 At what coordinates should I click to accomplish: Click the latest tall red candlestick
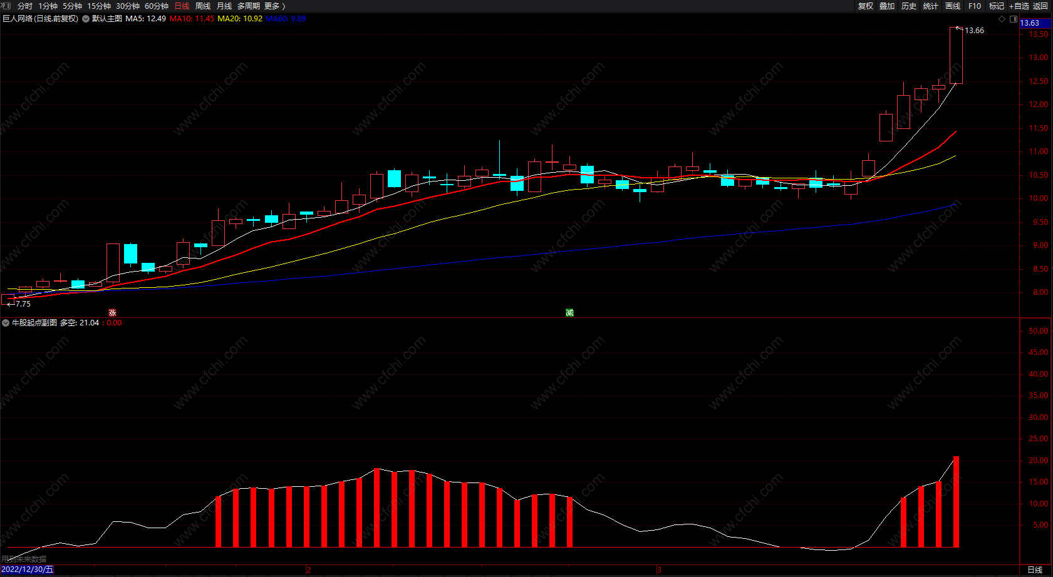(x=957, y=55)
